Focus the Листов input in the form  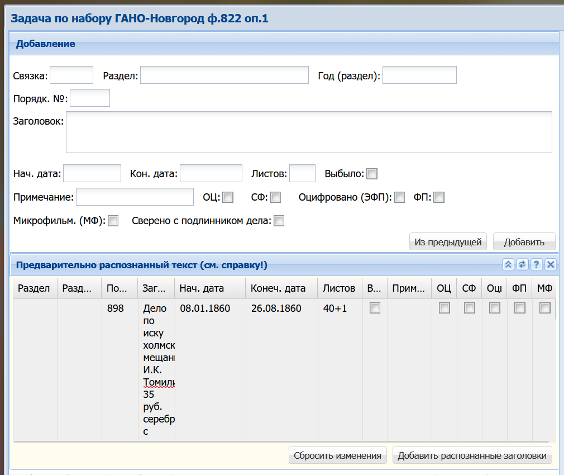tap(303, 173)
